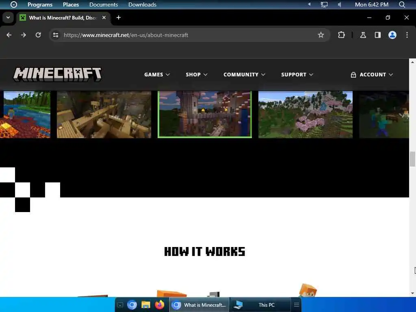This screenshot has width=416, height=312.
Task: Launch Firefox from the taskbar
Action: coord(159,305)
